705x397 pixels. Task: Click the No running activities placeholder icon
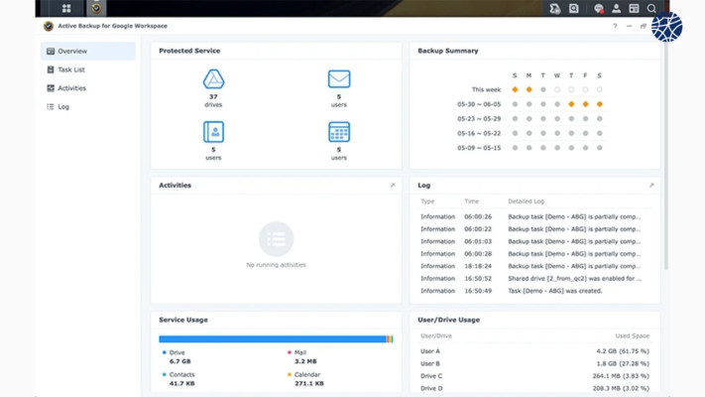click(276, 239)
